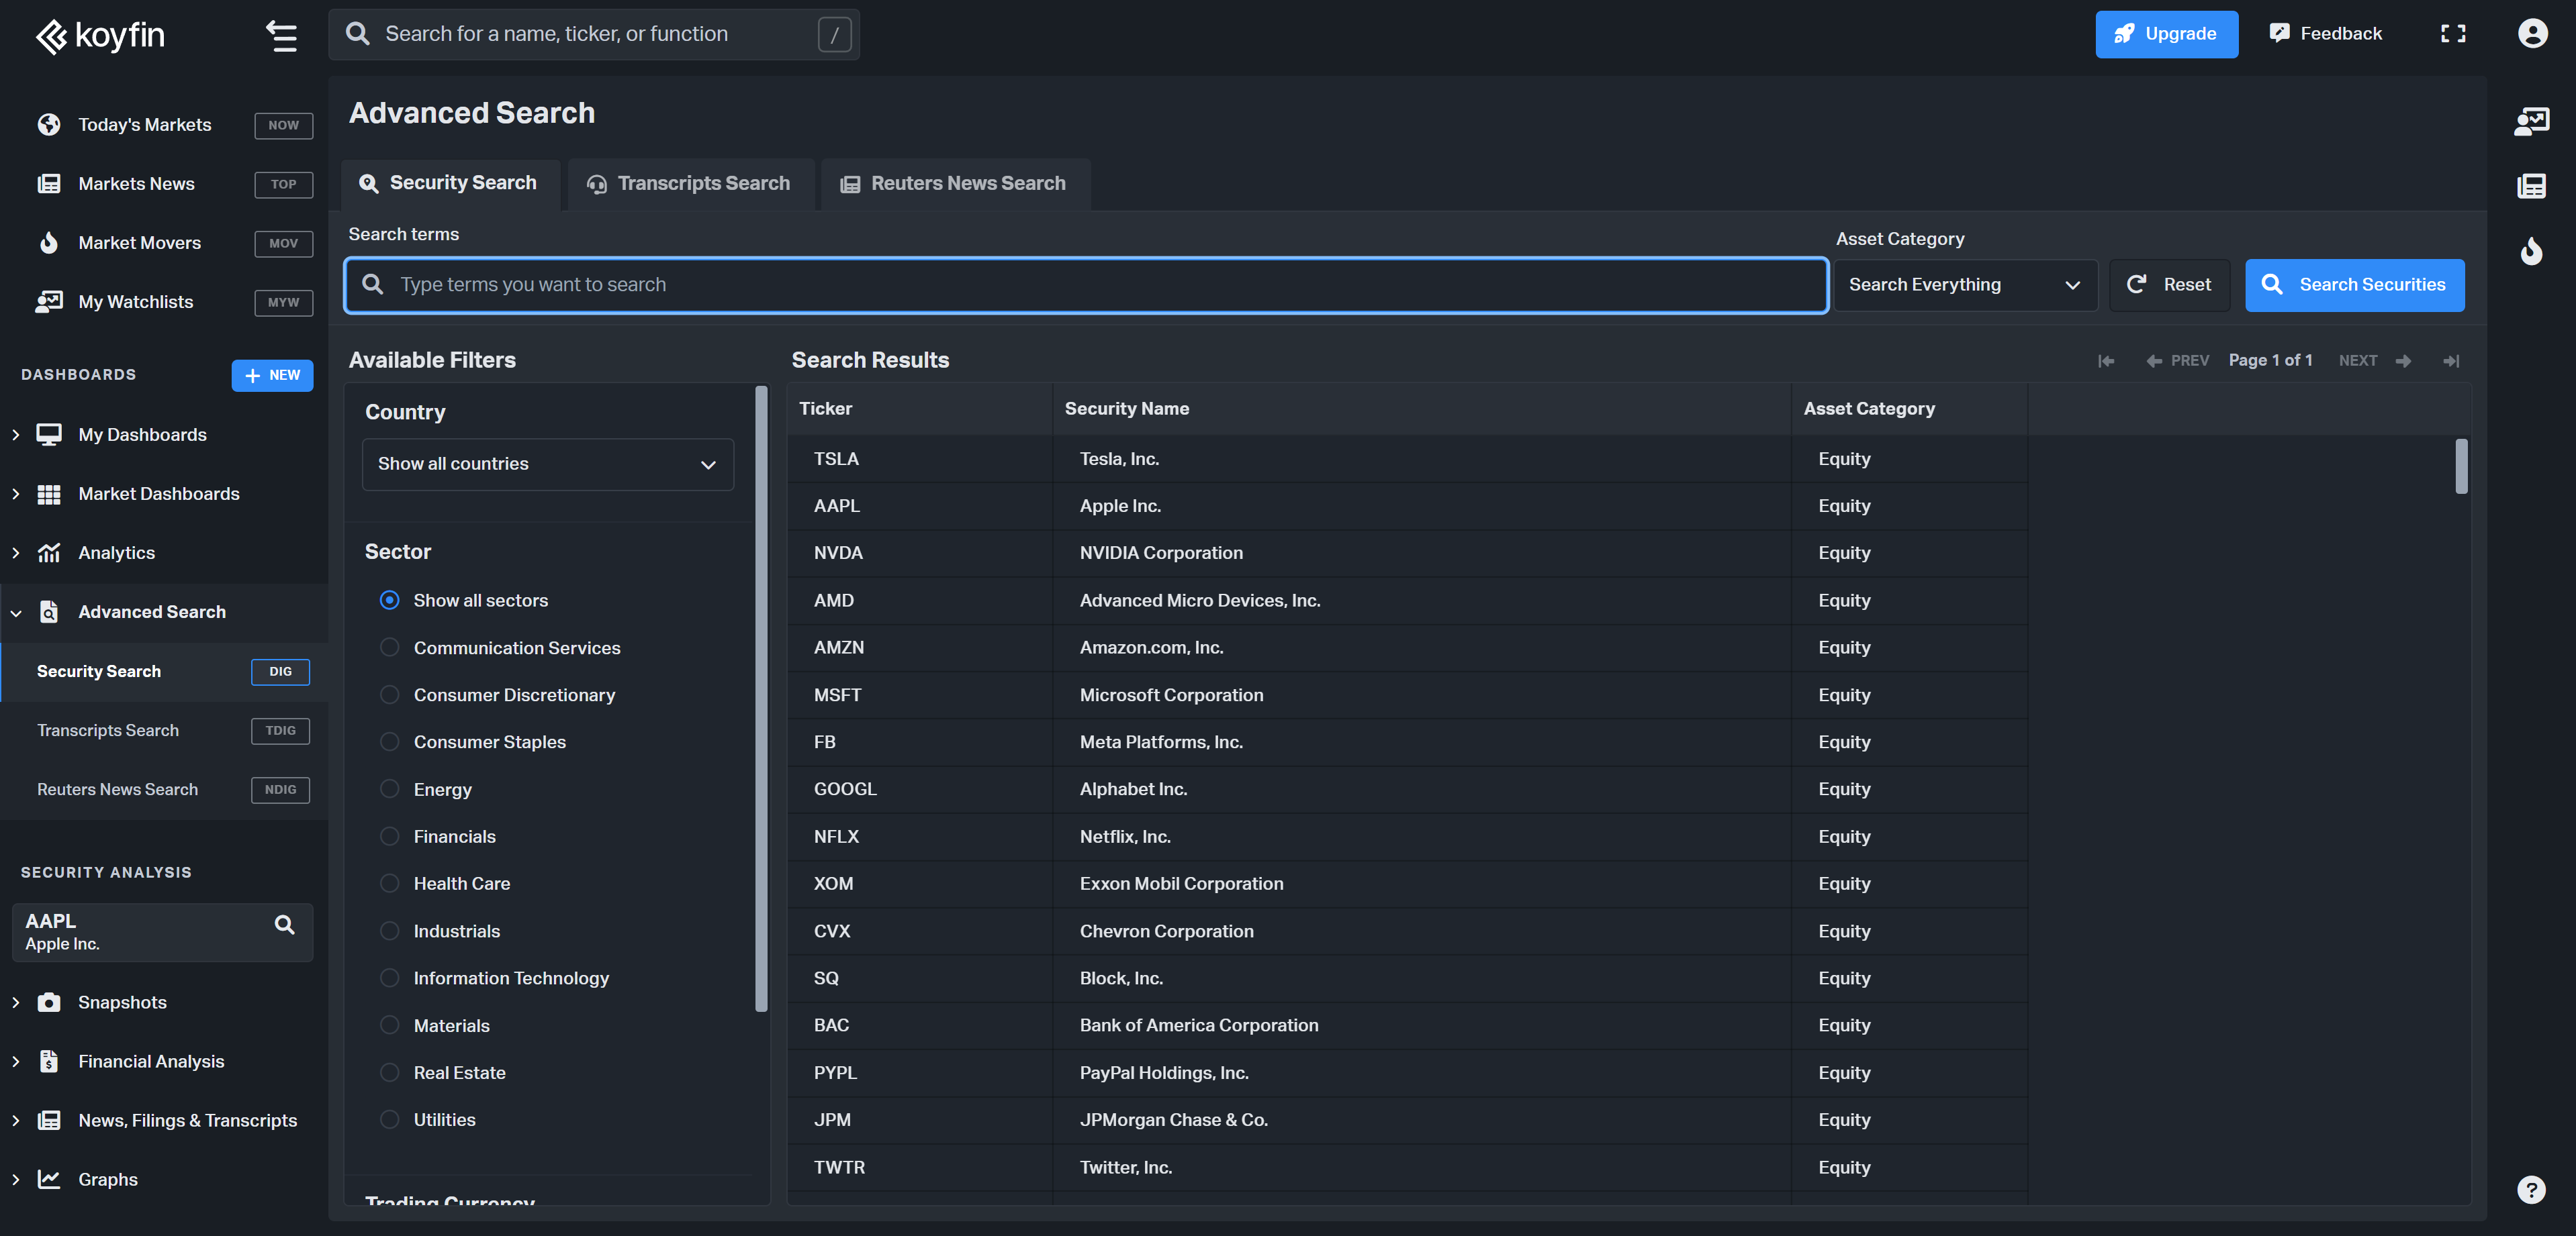Click the Feedback button

[x=2326, y=34]
